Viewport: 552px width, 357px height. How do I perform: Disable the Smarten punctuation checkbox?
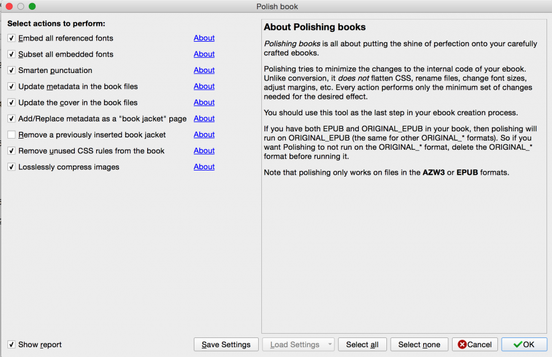point(12,71)
